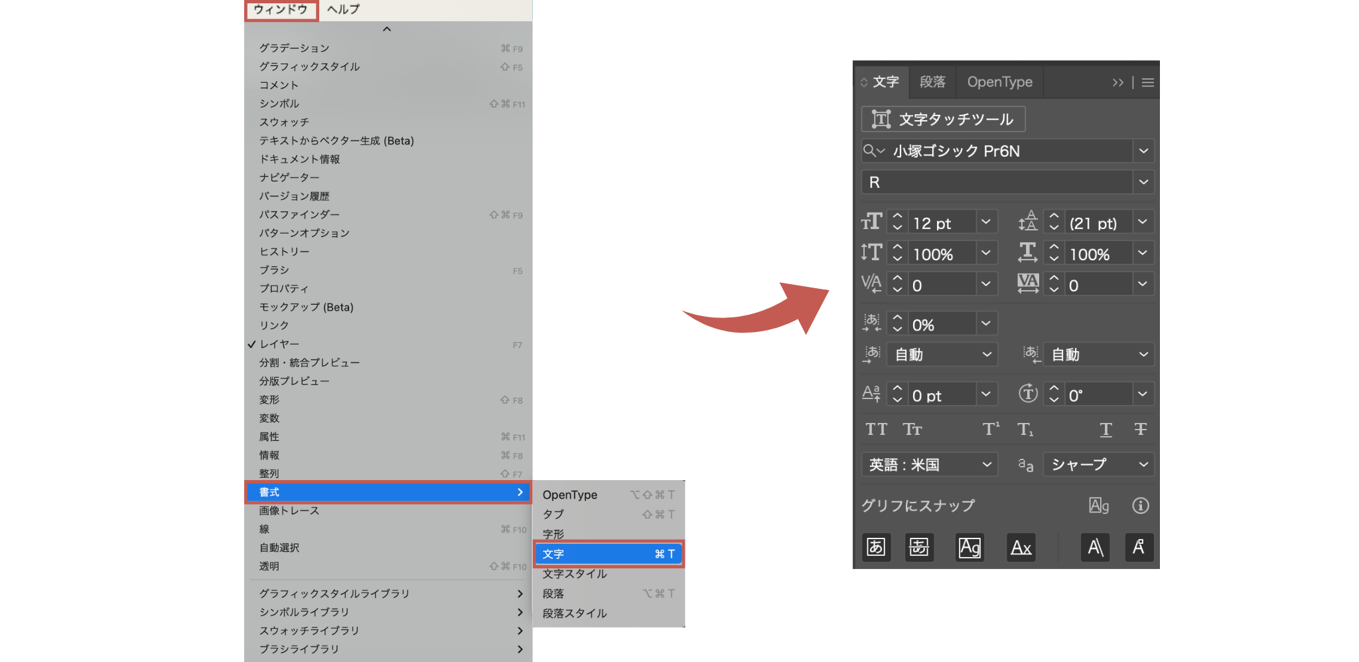Apply Superscript using the T¹ icon
The height and width of the screenshot is (662, 1359).
coord(990,429)
